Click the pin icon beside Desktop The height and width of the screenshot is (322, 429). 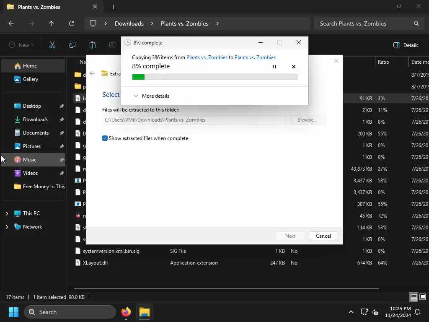point(62,106)
